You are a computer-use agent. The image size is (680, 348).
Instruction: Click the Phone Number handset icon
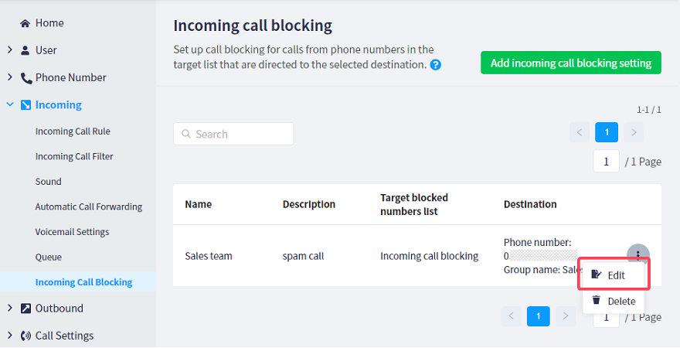pos(25,77)
